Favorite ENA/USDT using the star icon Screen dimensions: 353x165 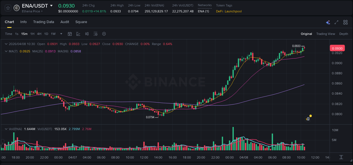point(8,8)
